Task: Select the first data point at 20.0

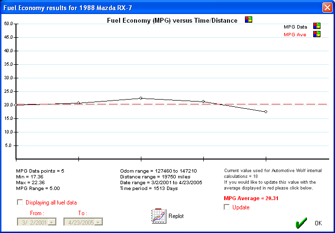Action: point(16,104)
